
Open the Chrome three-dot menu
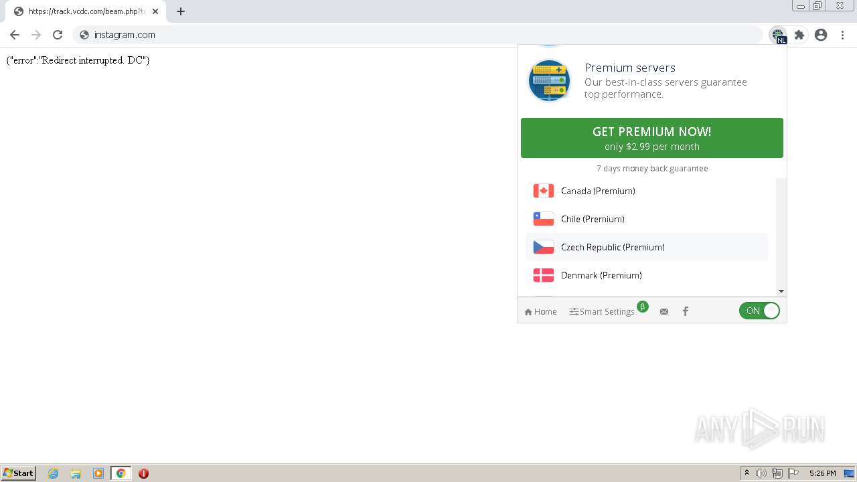point(842,35)
